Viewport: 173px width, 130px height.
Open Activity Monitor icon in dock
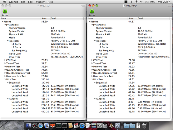click(58, 126)
